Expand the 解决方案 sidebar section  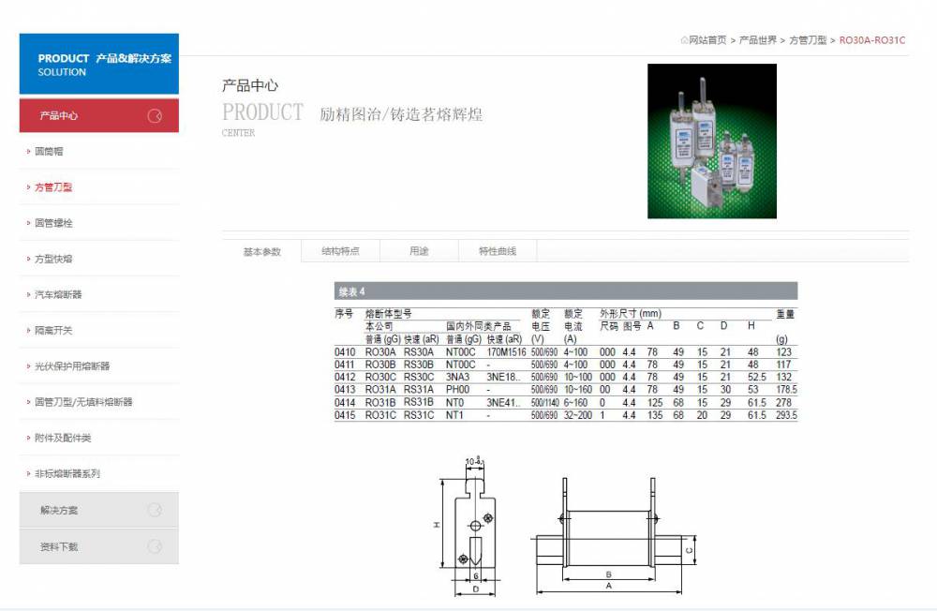(x=59, y=511)
